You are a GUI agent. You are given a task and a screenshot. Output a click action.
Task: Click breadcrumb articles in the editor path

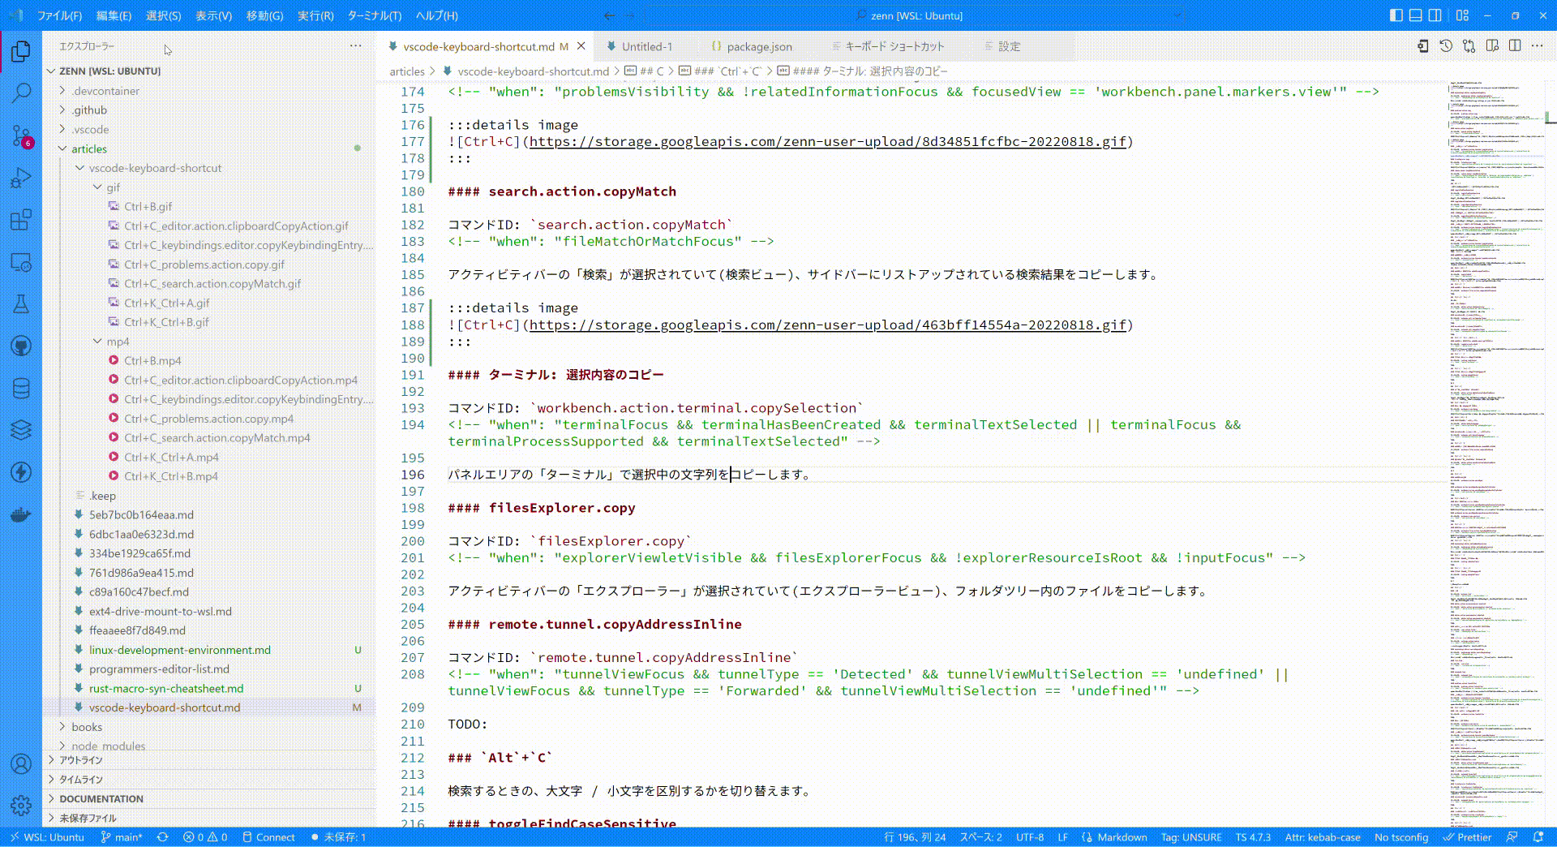[407, 71]
